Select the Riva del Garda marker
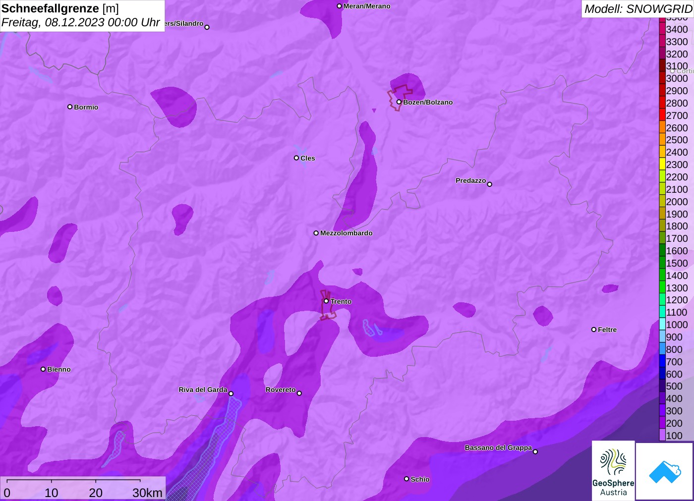Image resolution: width=694 pixels, height=501 pixels. 231,393
